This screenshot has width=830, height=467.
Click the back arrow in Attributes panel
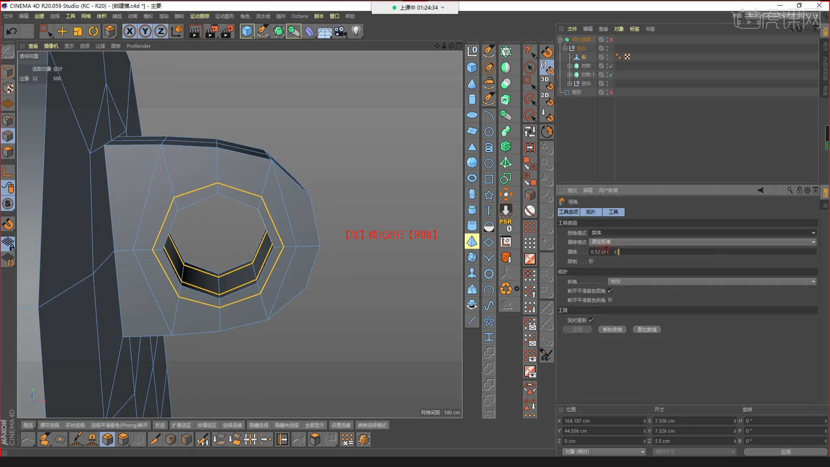tap(760, 190)
